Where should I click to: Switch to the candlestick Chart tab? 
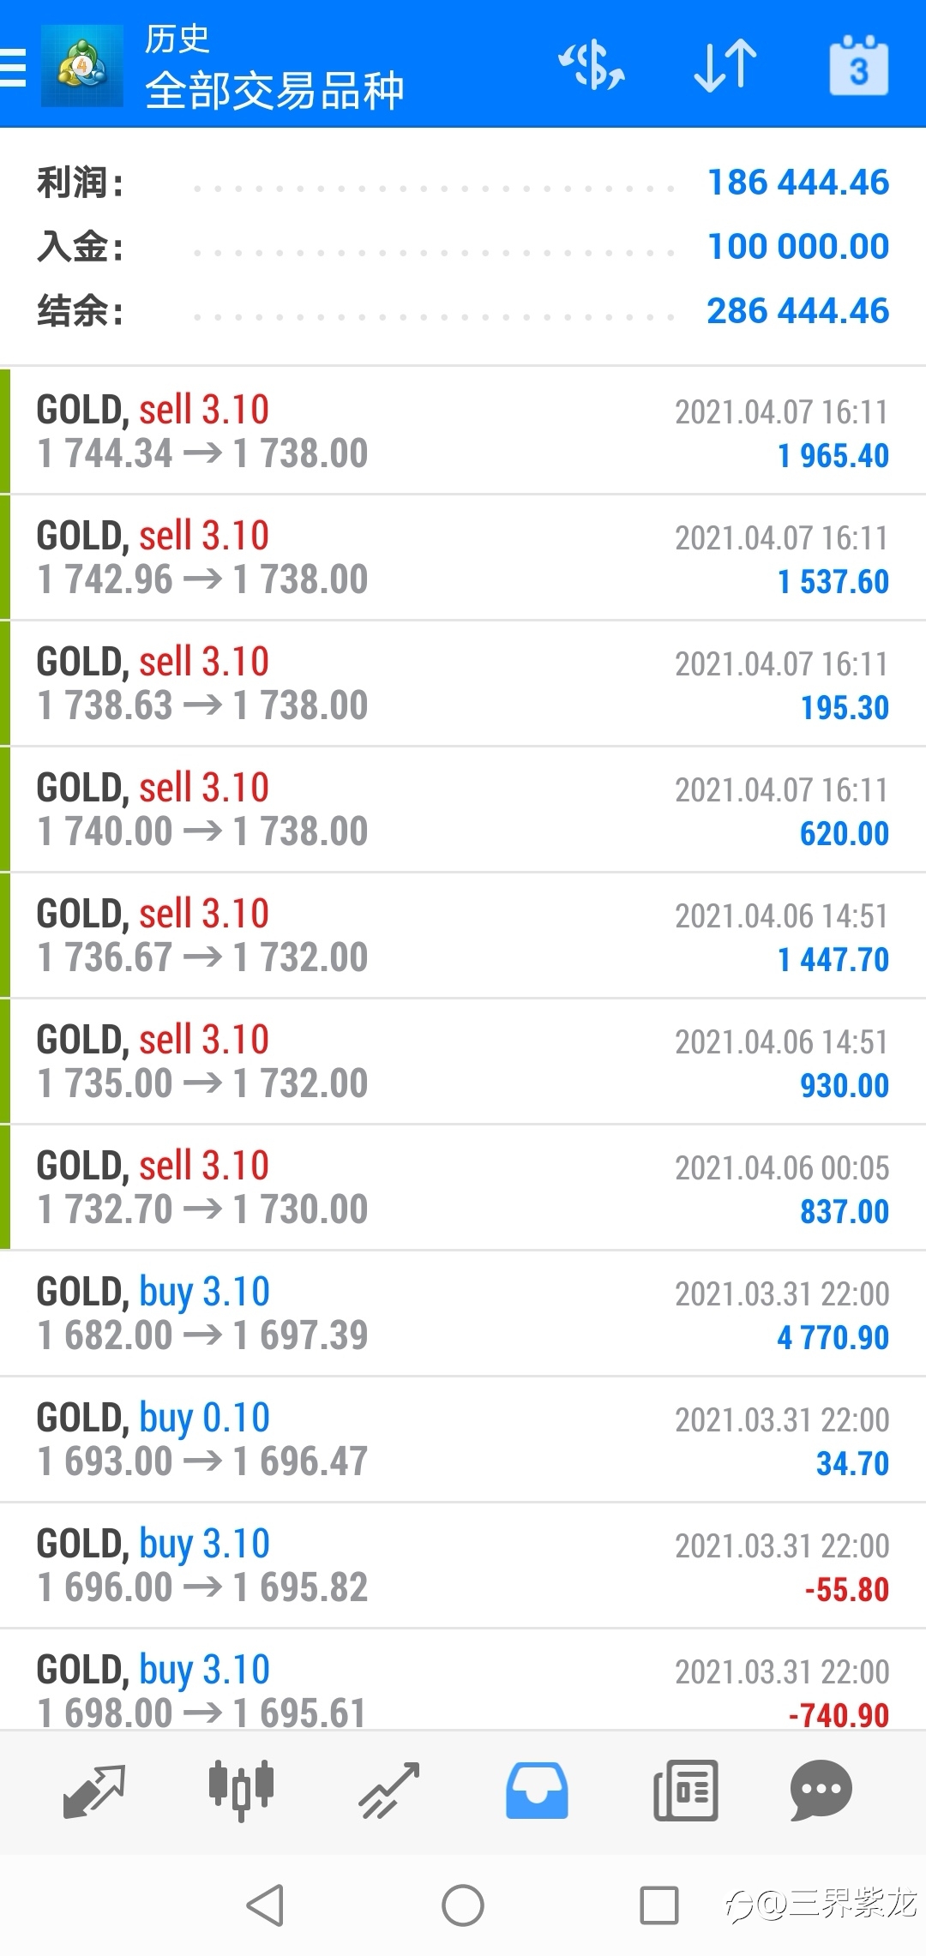point(241,1791)
